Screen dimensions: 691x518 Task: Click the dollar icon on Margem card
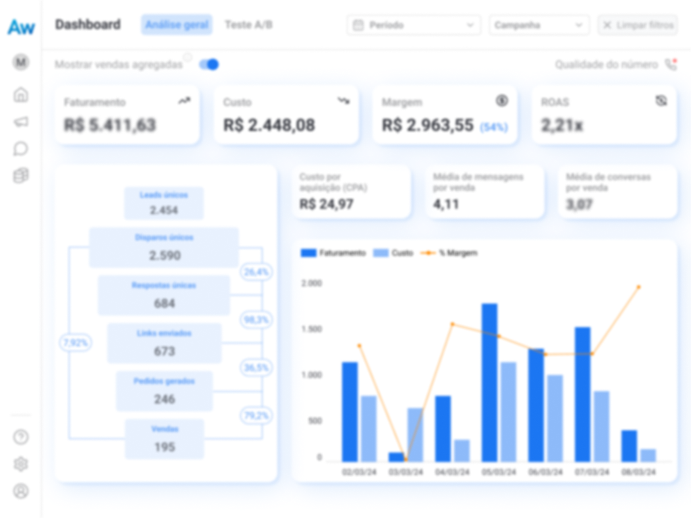pyautogui.click(x=502, y=101)
